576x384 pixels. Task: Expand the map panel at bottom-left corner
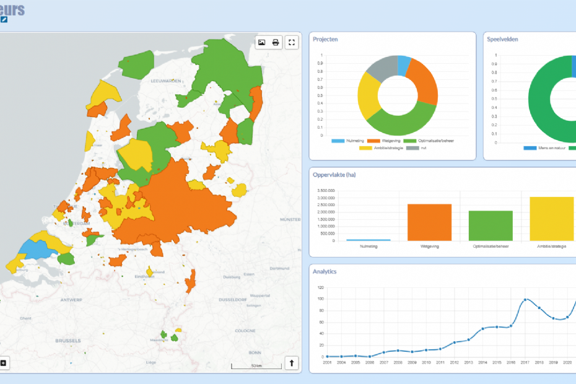[x=3, y=364]
